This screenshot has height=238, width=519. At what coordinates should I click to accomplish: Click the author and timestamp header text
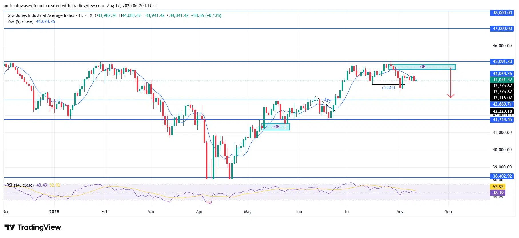click(80, 6)
